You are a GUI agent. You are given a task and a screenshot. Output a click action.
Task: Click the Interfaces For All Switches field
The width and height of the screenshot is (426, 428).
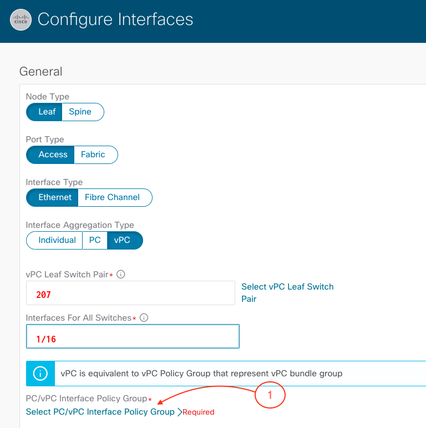pos(133,337)
